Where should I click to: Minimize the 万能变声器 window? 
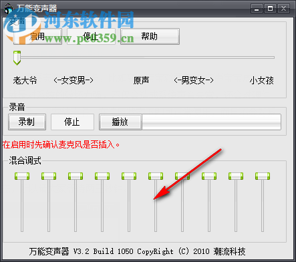257,9
